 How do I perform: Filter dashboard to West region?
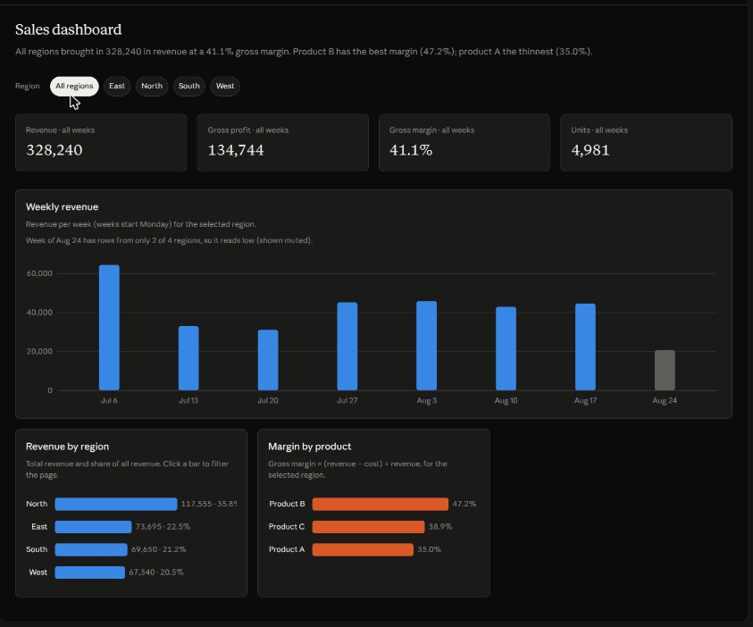point(225,87)
